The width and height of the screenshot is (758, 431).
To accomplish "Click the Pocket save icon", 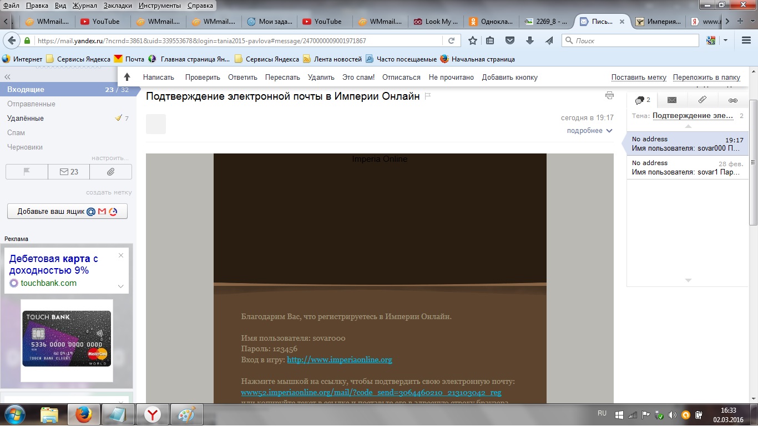I will tap(509, 40).
